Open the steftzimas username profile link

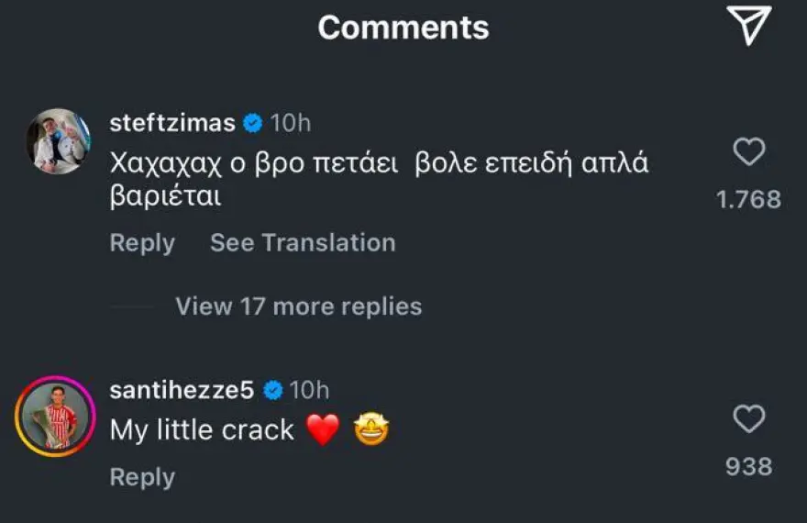coord(172,123)
